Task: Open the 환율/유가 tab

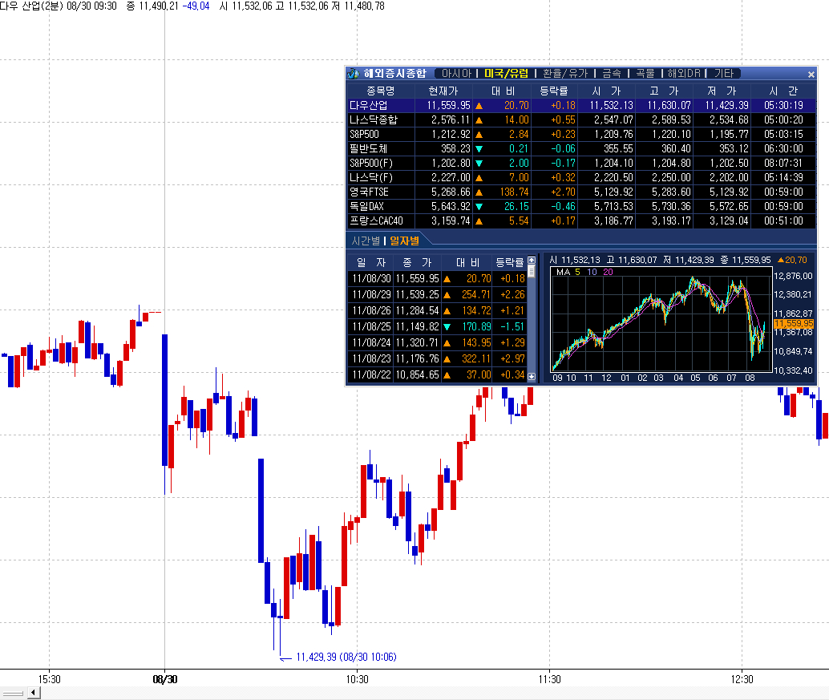Action: point(564,74)
